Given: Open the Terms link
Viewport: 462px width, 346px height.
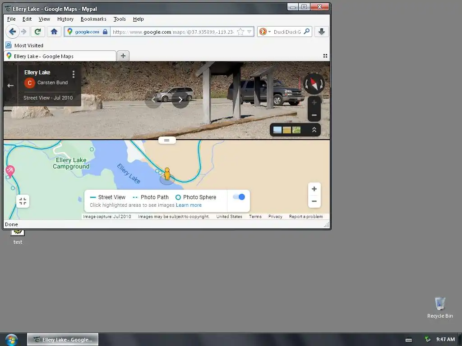Looking at the screenshot, I should click(255, 217).
